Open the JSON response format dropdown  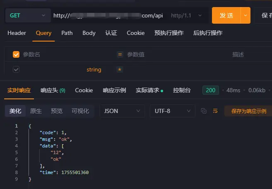point(122,111)
